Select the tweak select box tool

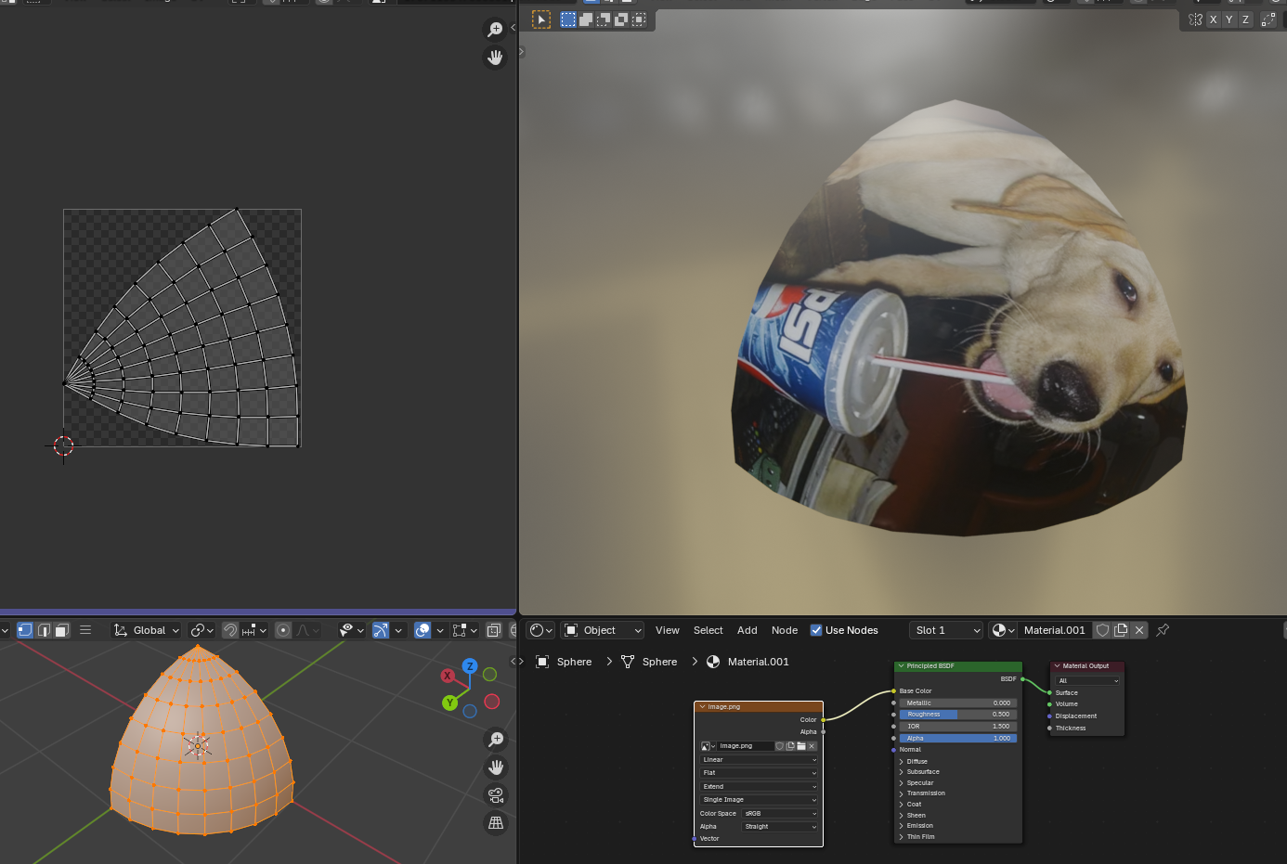click(x=541, y=19)
